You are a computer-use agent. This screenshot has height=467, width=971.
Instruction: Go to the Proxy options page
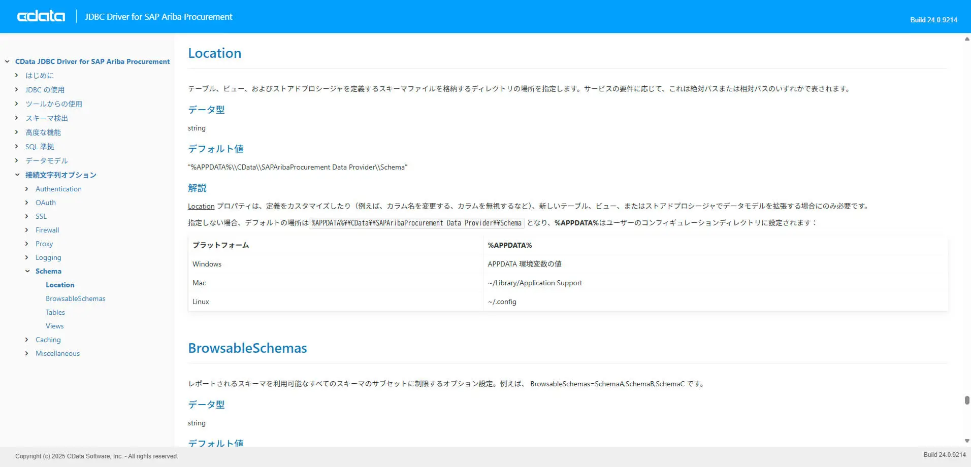tap(44, 244)
